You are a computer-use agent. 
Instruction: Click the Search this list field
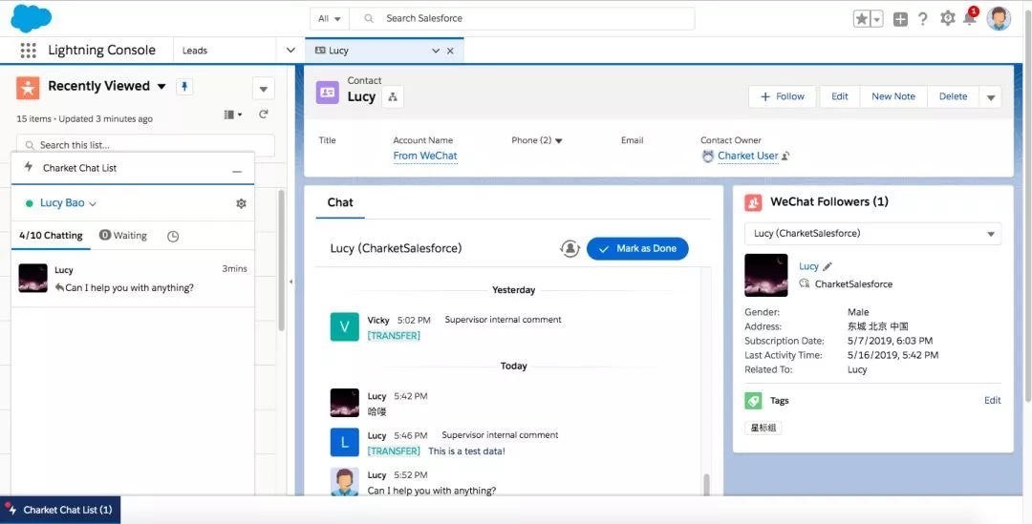[x=145, y=145]
